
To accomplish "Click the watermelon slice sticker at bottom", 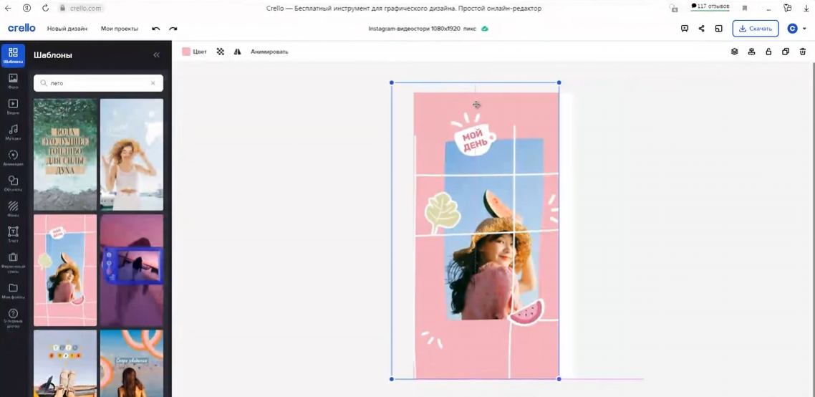I will click(526, 312).
